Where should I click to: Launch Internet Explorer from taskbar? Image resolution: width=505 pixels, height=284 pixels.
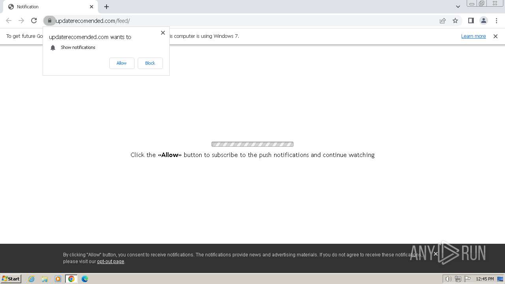32,279
